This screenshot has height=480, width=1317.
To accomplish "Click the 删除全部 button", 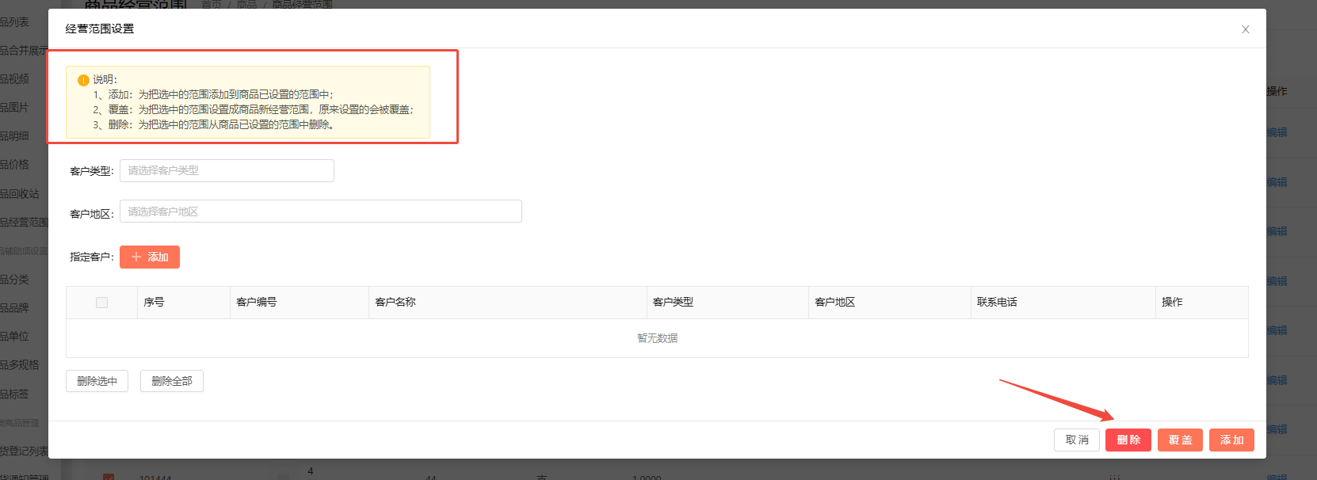I will 172,381.
